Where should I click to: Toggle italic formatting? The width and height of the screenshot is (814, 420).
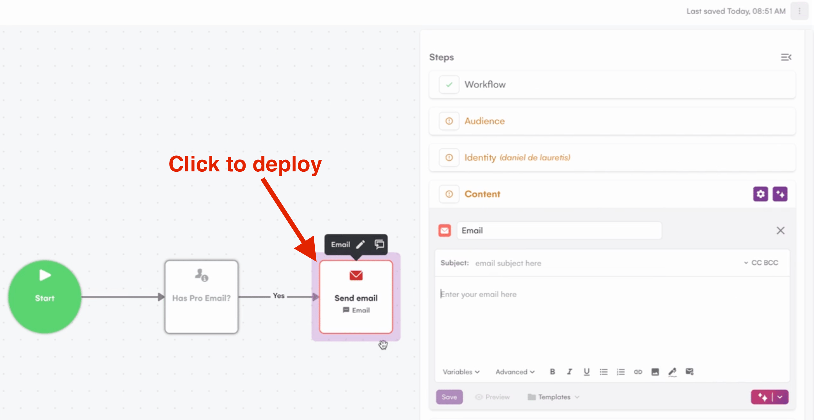pyautogui.click(x=569, y=372)
